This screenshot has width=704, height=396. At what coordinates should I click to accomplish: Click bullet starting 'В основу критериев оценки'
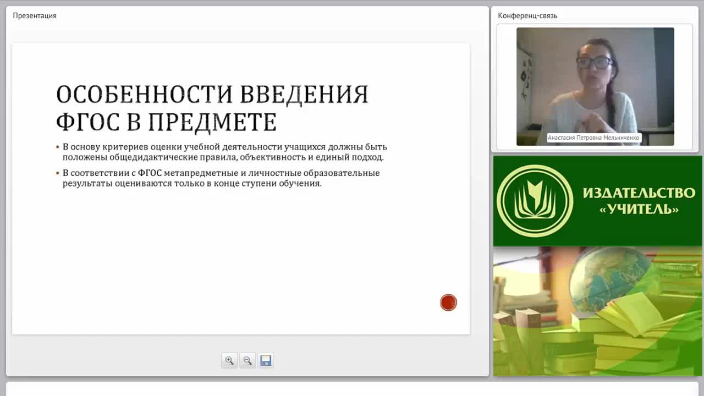point(224,152)
